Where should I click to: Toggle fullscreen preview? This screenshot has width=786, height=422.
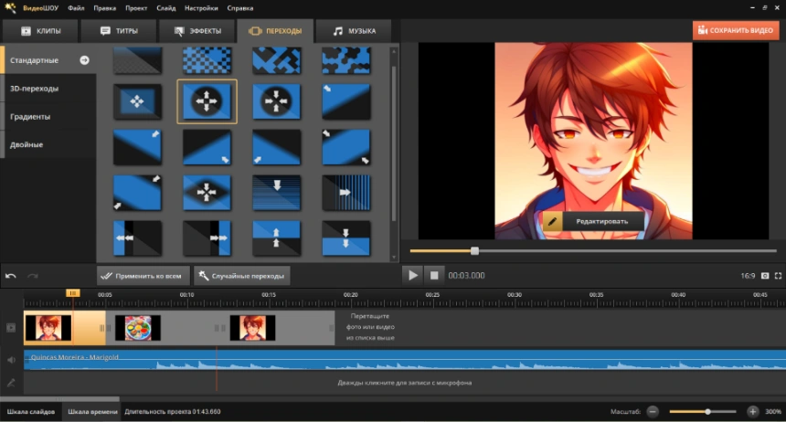778,276
